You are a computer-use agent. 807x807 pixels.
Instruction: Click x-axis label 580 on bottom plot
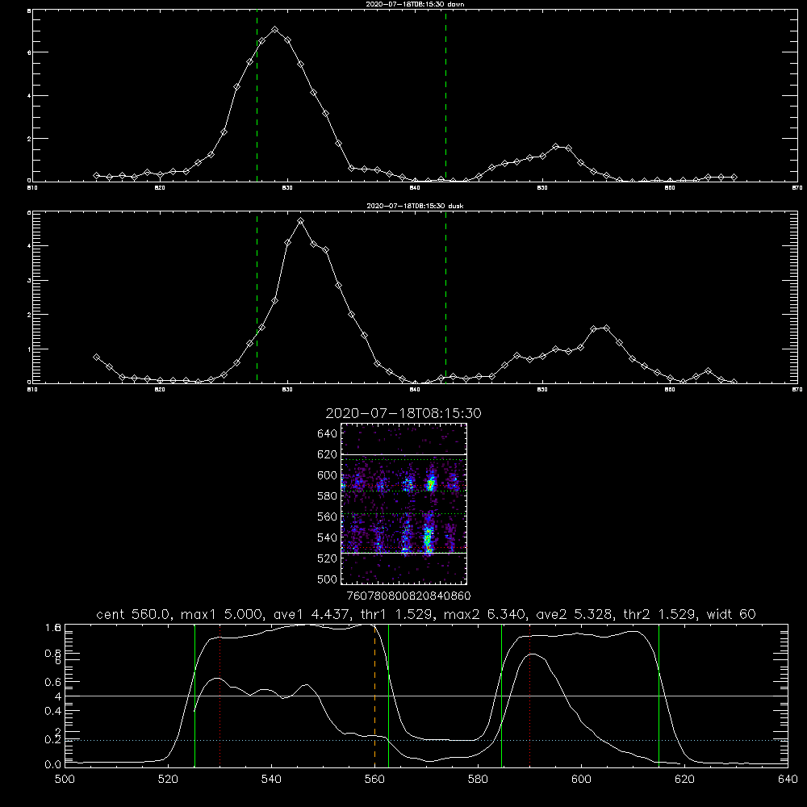tap(478, 780)
